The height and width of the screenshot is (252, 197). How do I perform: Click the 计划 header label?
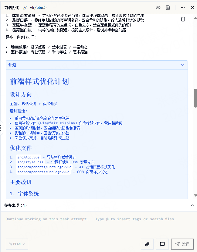click(12, 65)
